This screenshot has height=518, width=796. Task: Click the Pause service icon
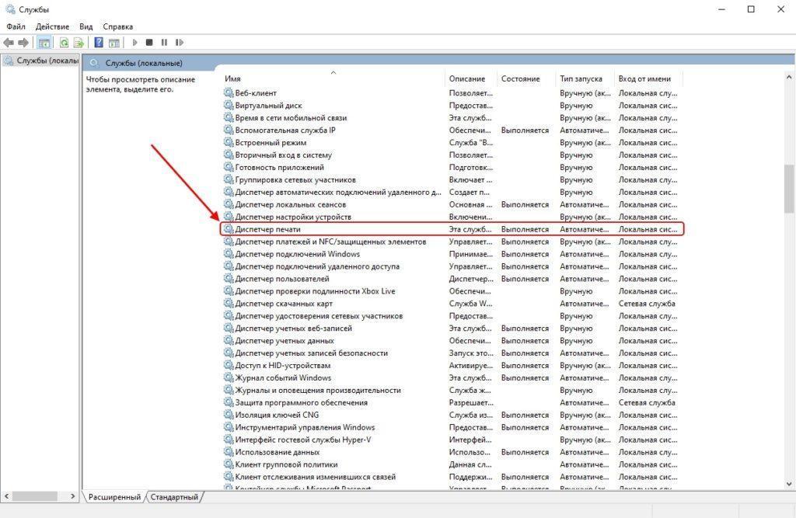(x=164, y=43)
